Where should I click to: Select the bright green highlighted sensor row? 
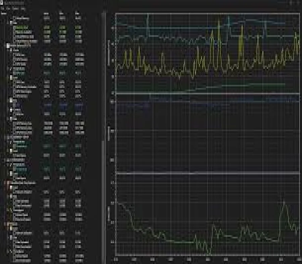pyautogui.click(x=47, y=28)
